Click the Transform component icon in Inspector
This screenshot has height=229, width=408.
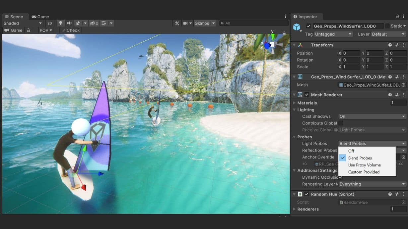pos(299,45)
